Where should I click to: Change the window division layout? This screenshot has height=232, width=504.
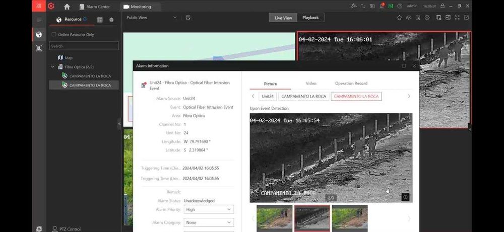tap(448, 18)
